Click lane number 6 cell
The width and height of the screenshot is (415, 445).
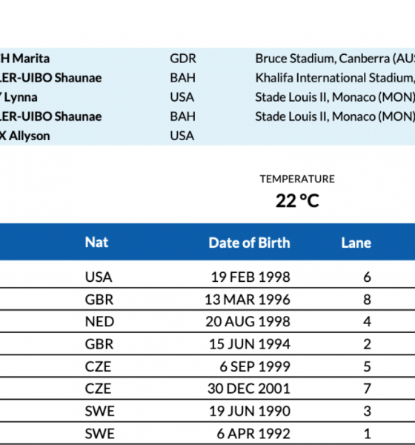point(367,277)
